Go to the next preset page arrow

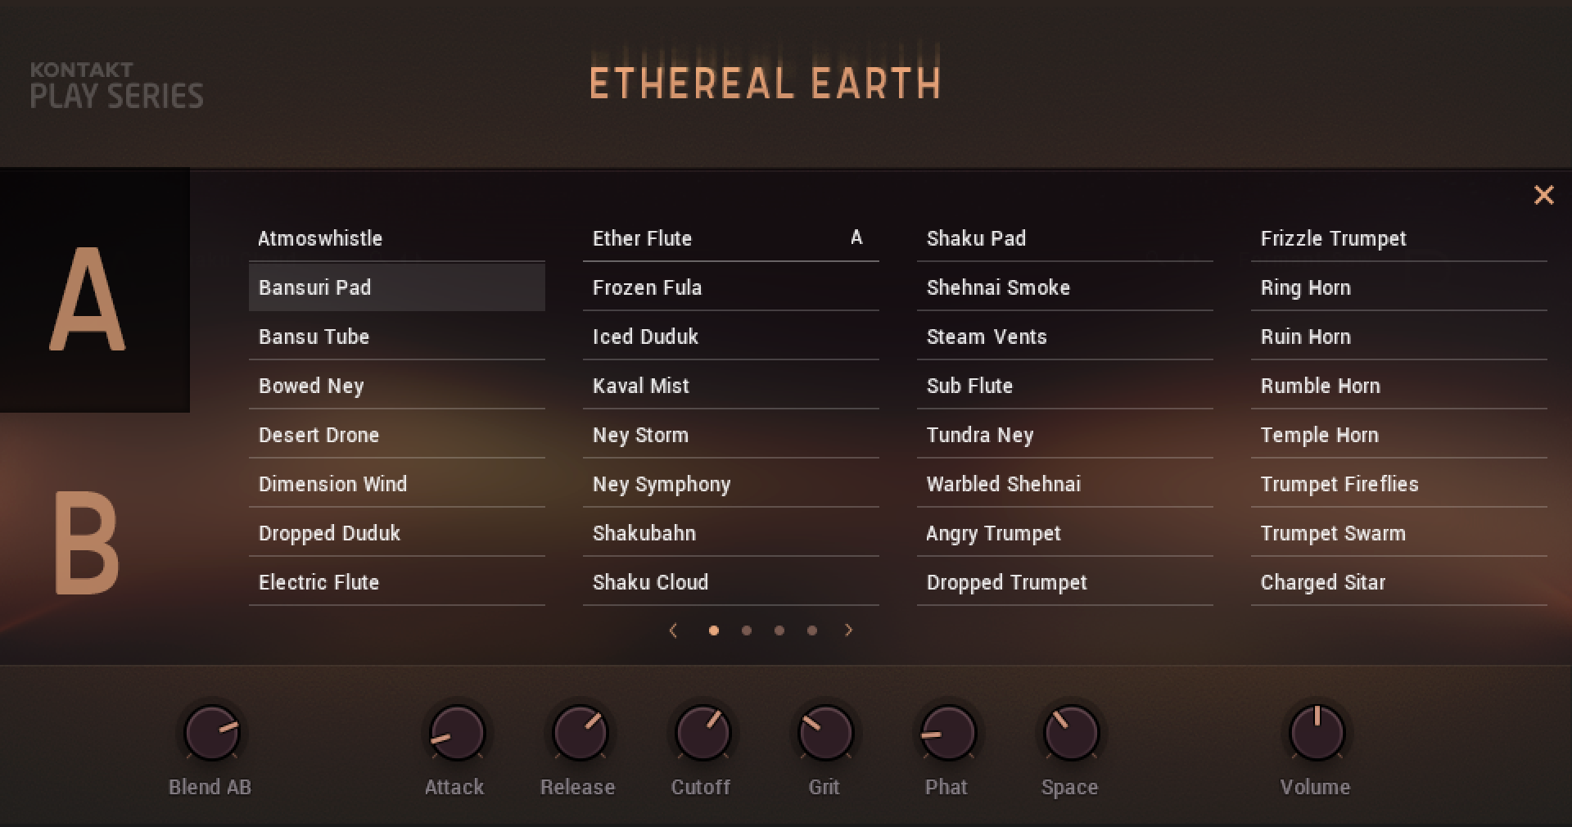pyautogui.click(x=849, y=630)
